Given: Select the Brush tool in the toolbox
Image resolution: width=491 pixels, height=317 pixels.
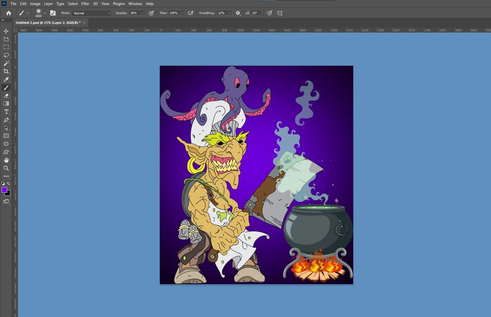Looking at the screenshot, I should coord(6,88).
